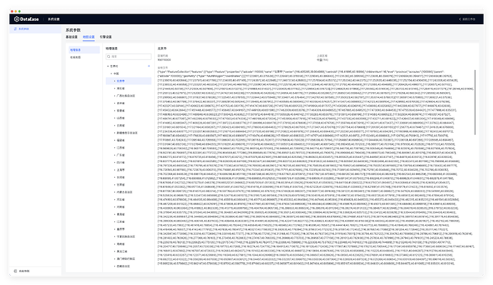Click the 系统参数 sidebar icon
Viewport: 493px width, 285px height.
[x=15, y=29]
